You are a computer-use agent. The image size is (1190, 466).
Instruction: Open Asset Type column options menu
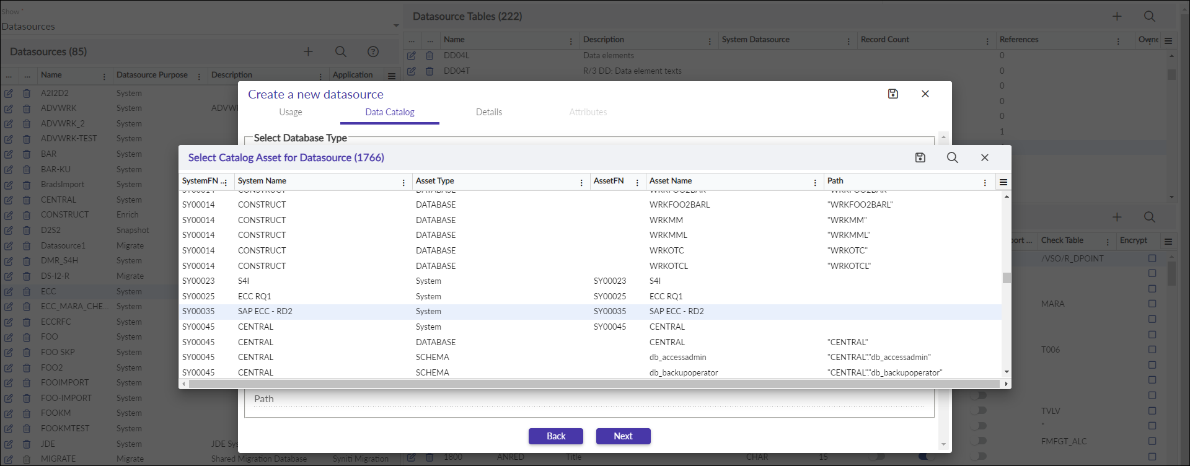(581, 183)
